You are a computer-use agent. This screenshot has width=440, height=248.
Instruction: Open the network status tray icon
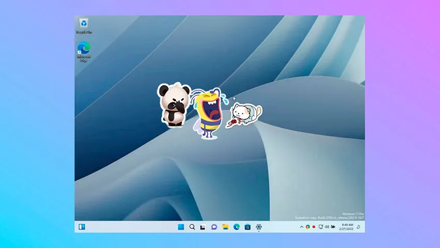point(321,227)
